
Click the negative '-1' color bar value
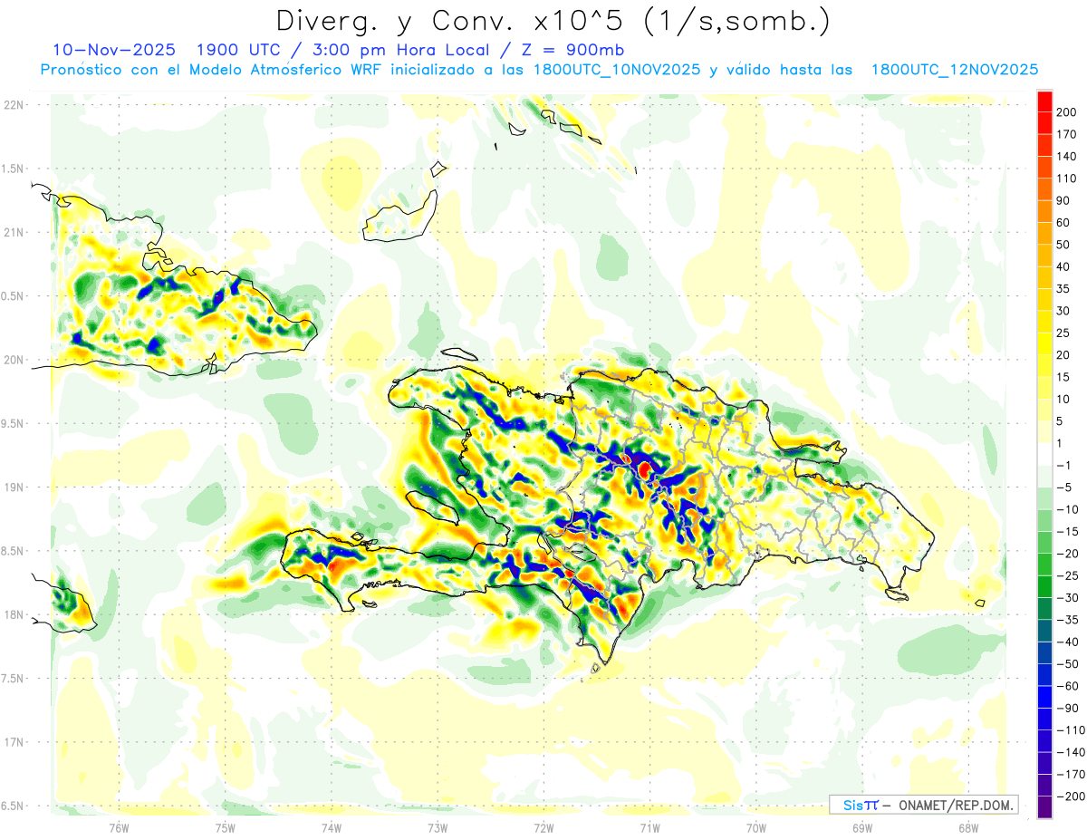1064,466
